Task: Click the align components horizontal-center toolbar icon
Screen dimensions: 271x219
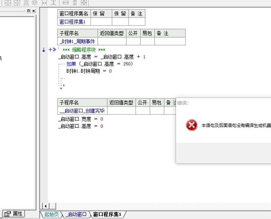Action: click(x=35, y=3)
